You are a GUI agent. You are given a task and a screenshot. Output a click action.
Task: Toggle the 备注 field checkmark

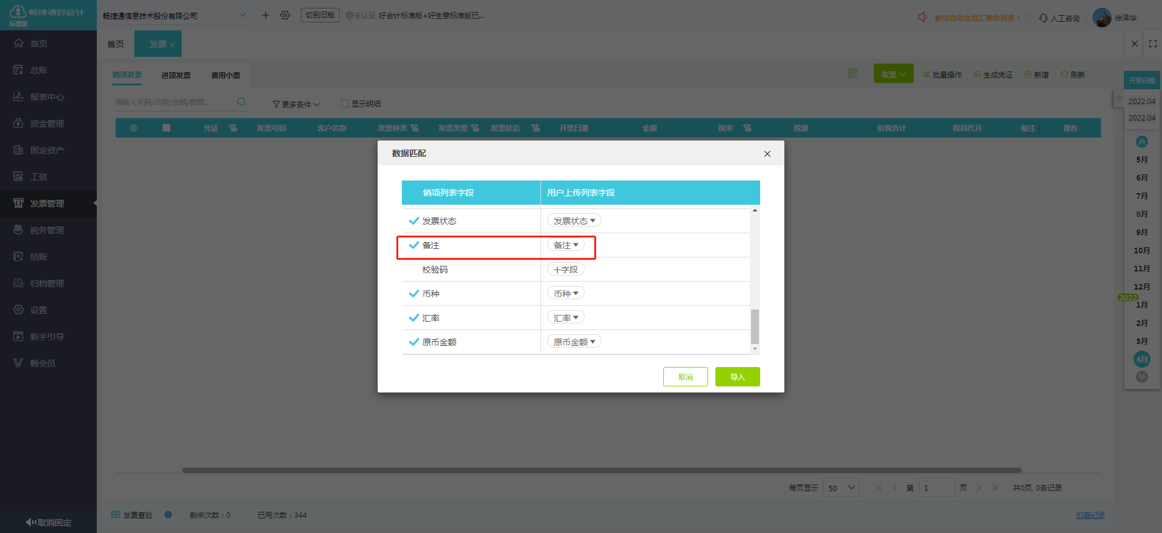click(x=414, y=245)
